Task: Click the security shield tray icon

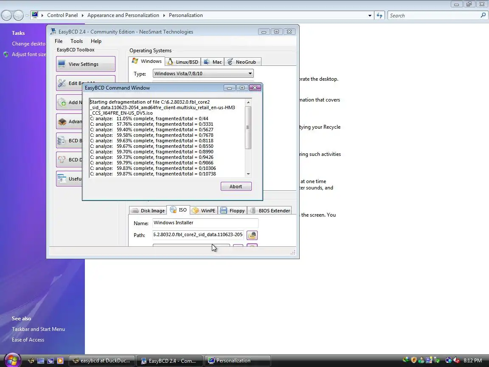Action: [x=414, y=360]
